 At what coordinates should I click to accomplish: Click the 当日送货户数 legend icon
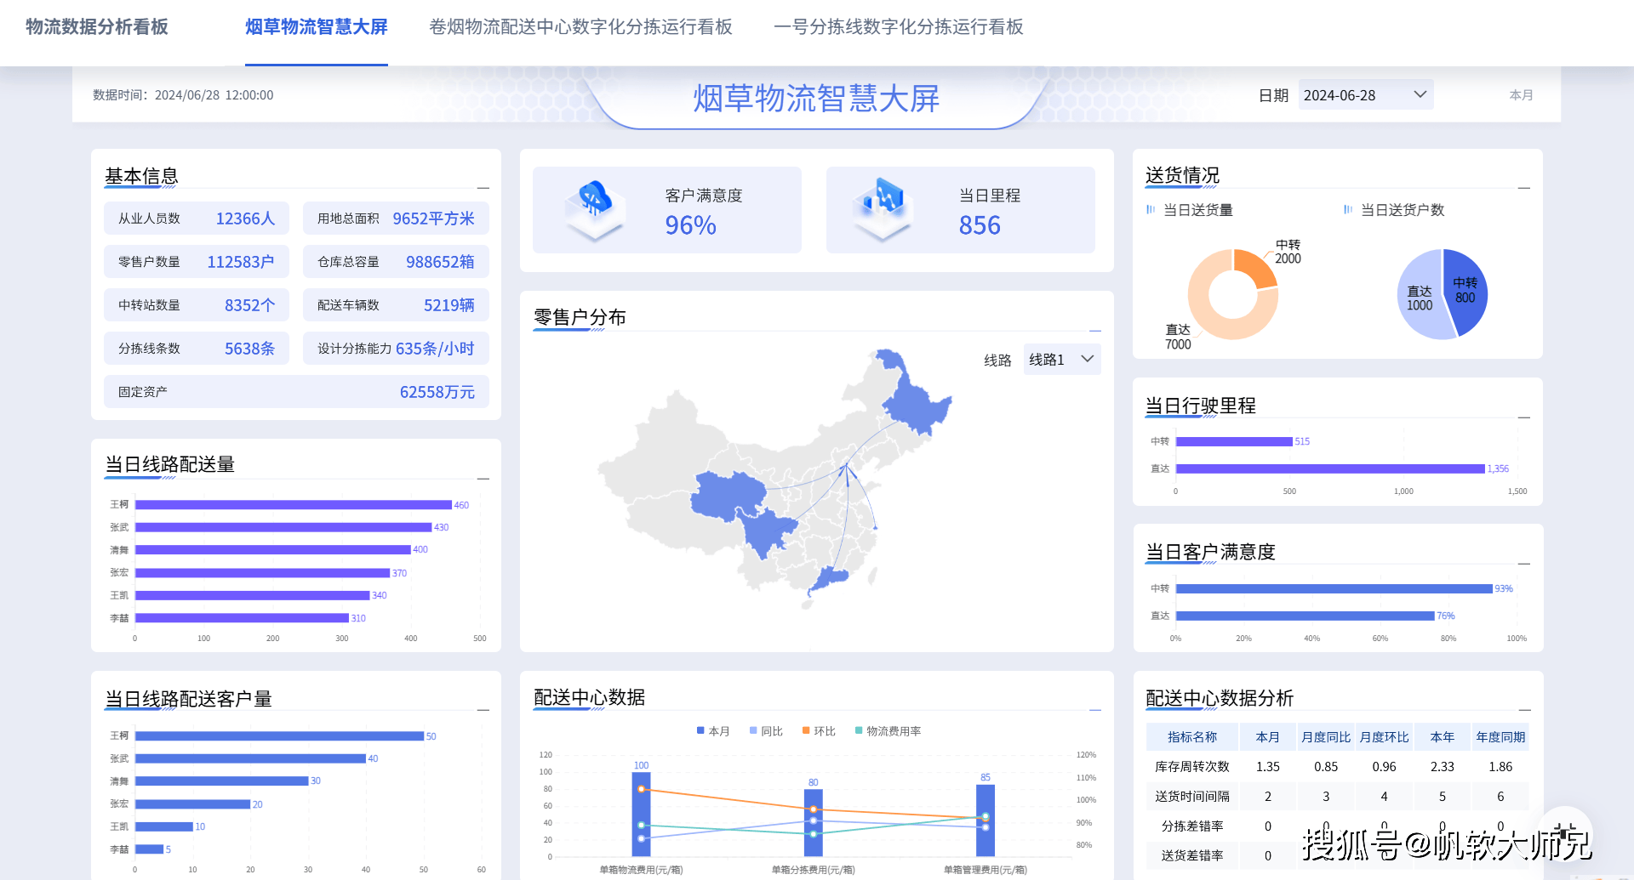[1348, 209]
